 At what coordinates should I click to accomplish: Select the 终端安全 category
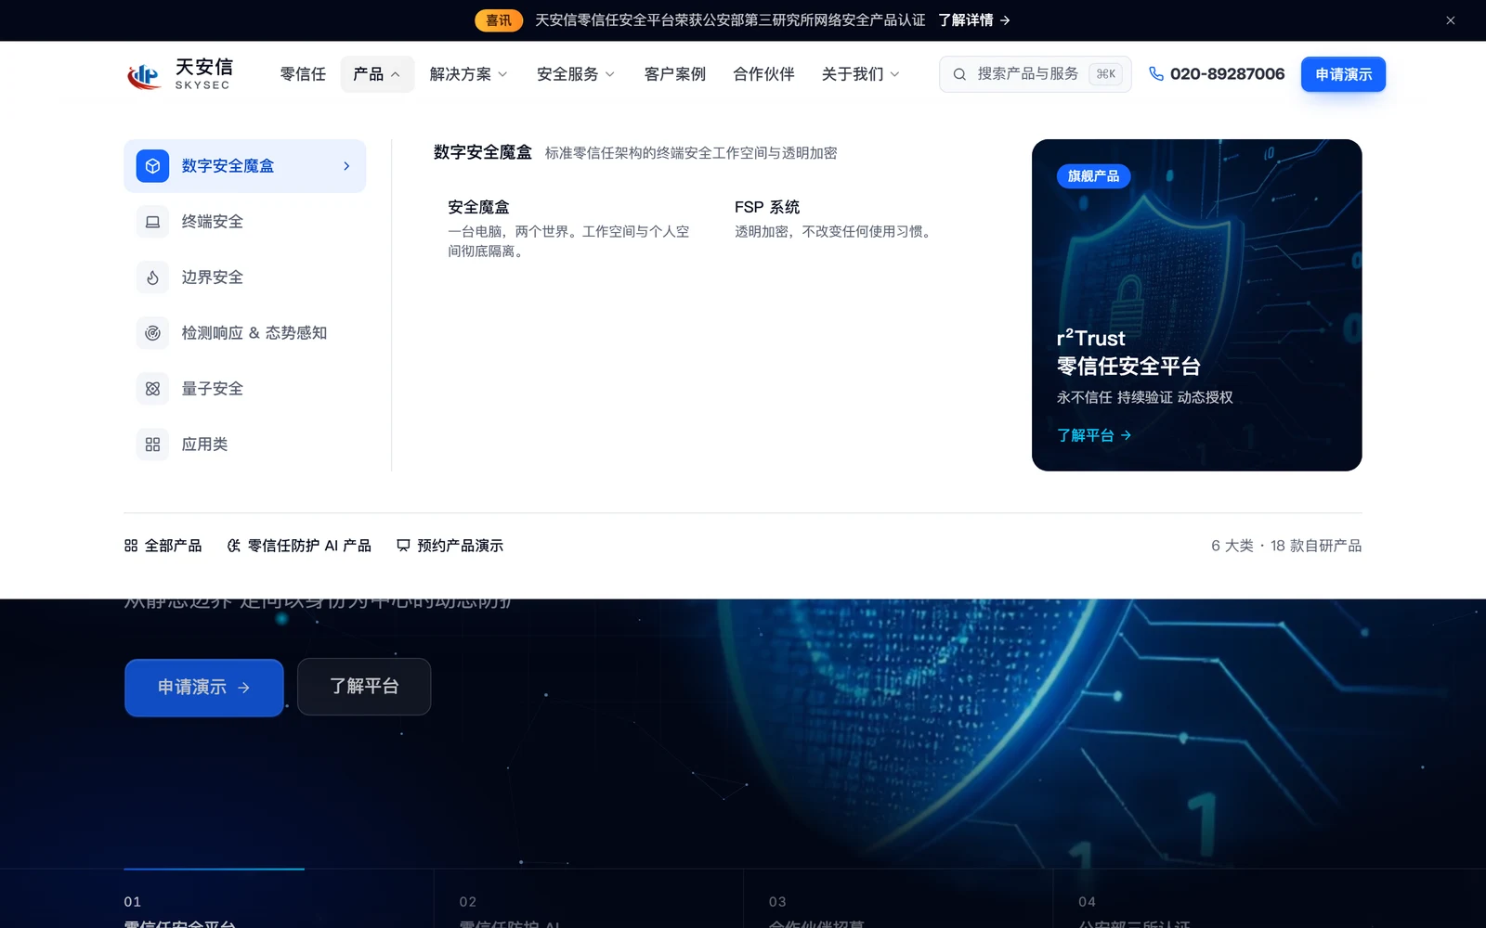pyautogui.click(x=245, y=222)
